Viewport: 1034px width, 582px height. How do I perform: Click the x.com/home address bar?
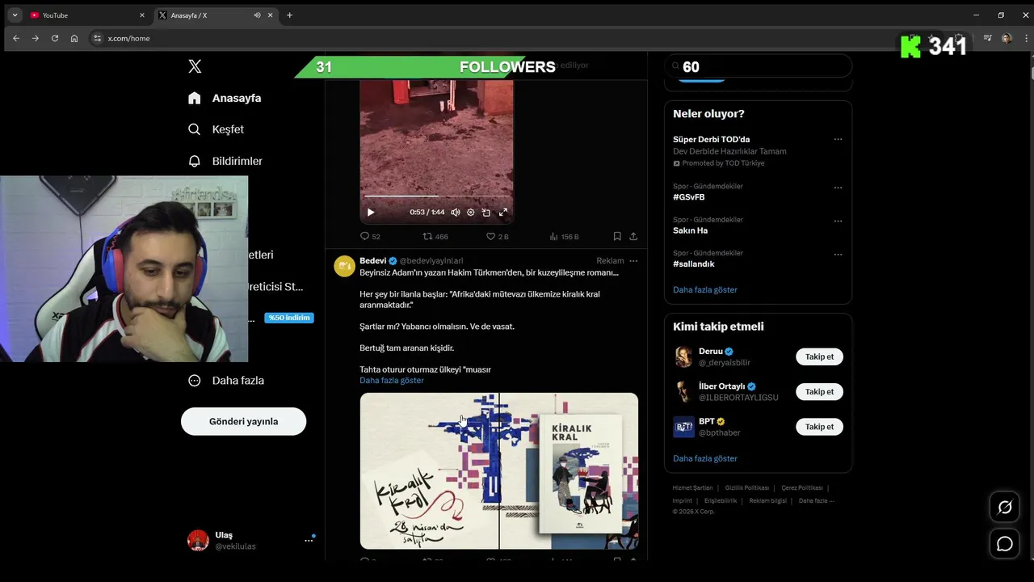click(129, 38)
